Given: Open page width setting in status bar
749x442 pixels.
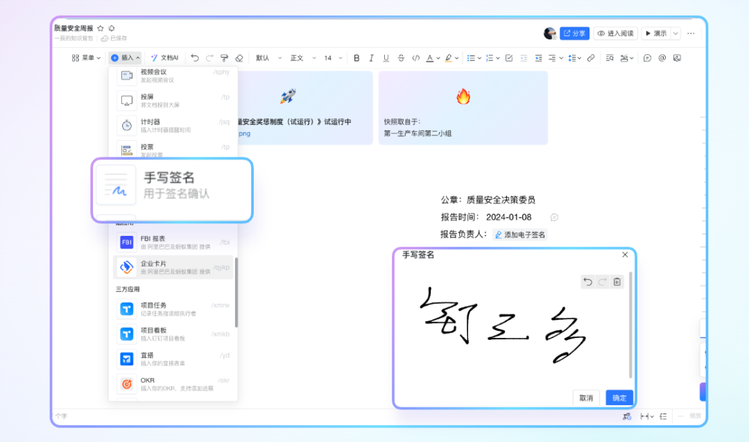Looking at the screenshot, I should [x=647, y=416].
